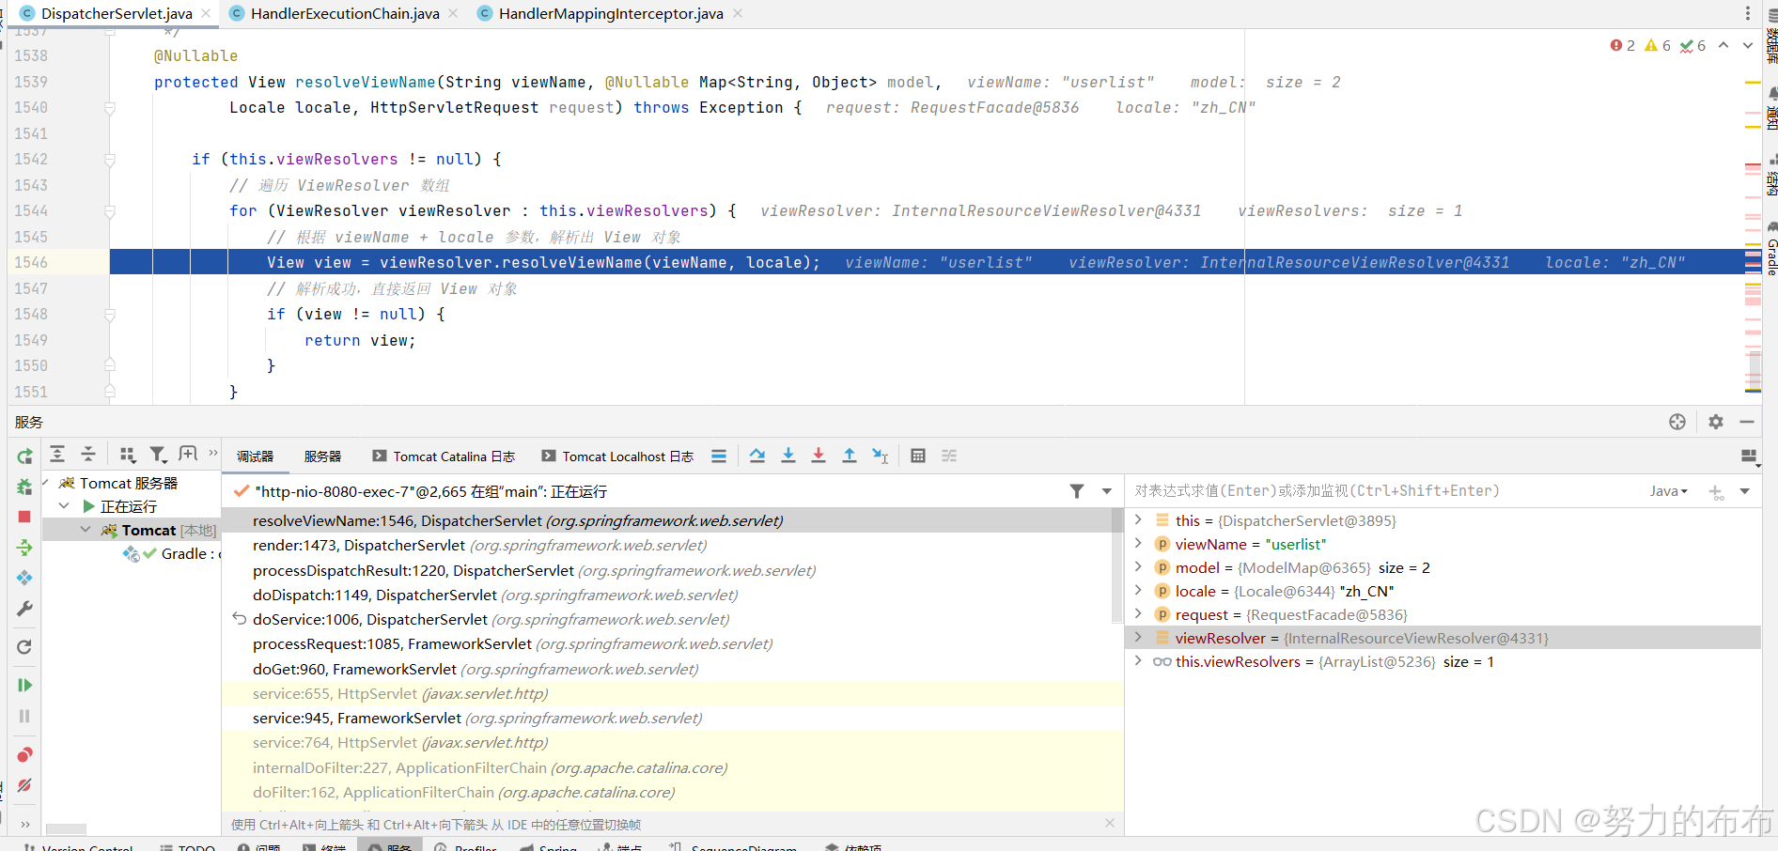Expand all services tree nodes

(x=57, y=455)
